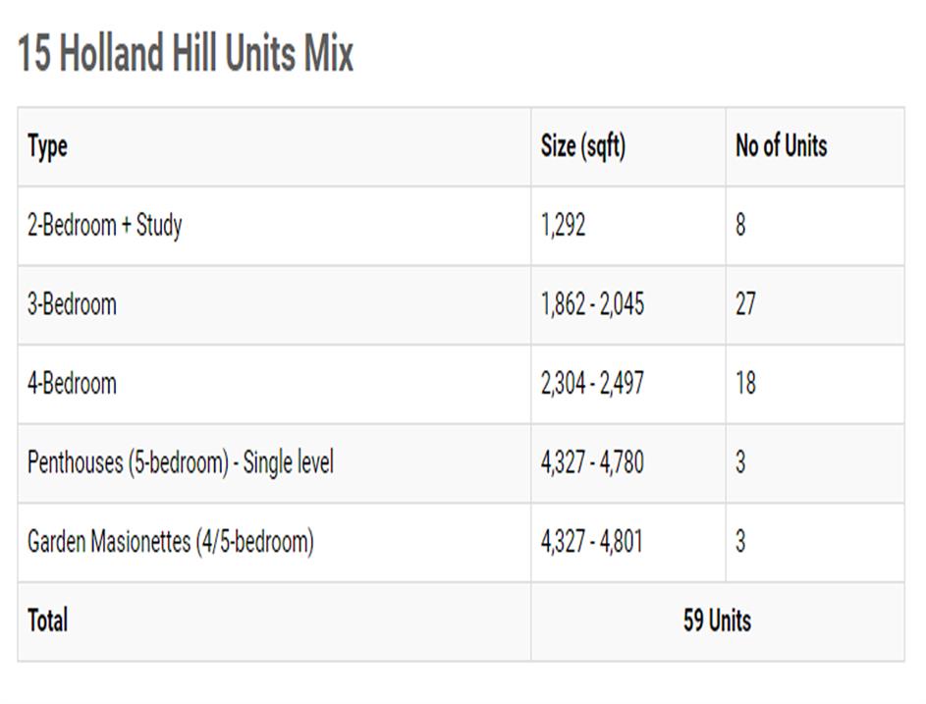Image resolution: width=926 pixels, height=704 pixels.
Task: Select the "4,327 - 4,801" size cell
Action: (x=592, y=541)
